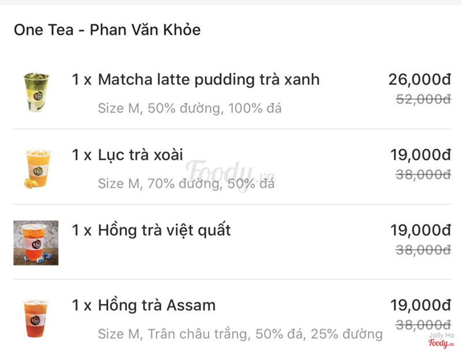Tap the 26,000đ discounted price
The height and width of the screenshot is (353, 462).
tap(420, 80)
